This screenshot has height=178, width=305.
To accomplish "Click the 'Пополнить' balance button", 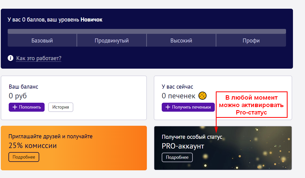I will pos(27,107).
